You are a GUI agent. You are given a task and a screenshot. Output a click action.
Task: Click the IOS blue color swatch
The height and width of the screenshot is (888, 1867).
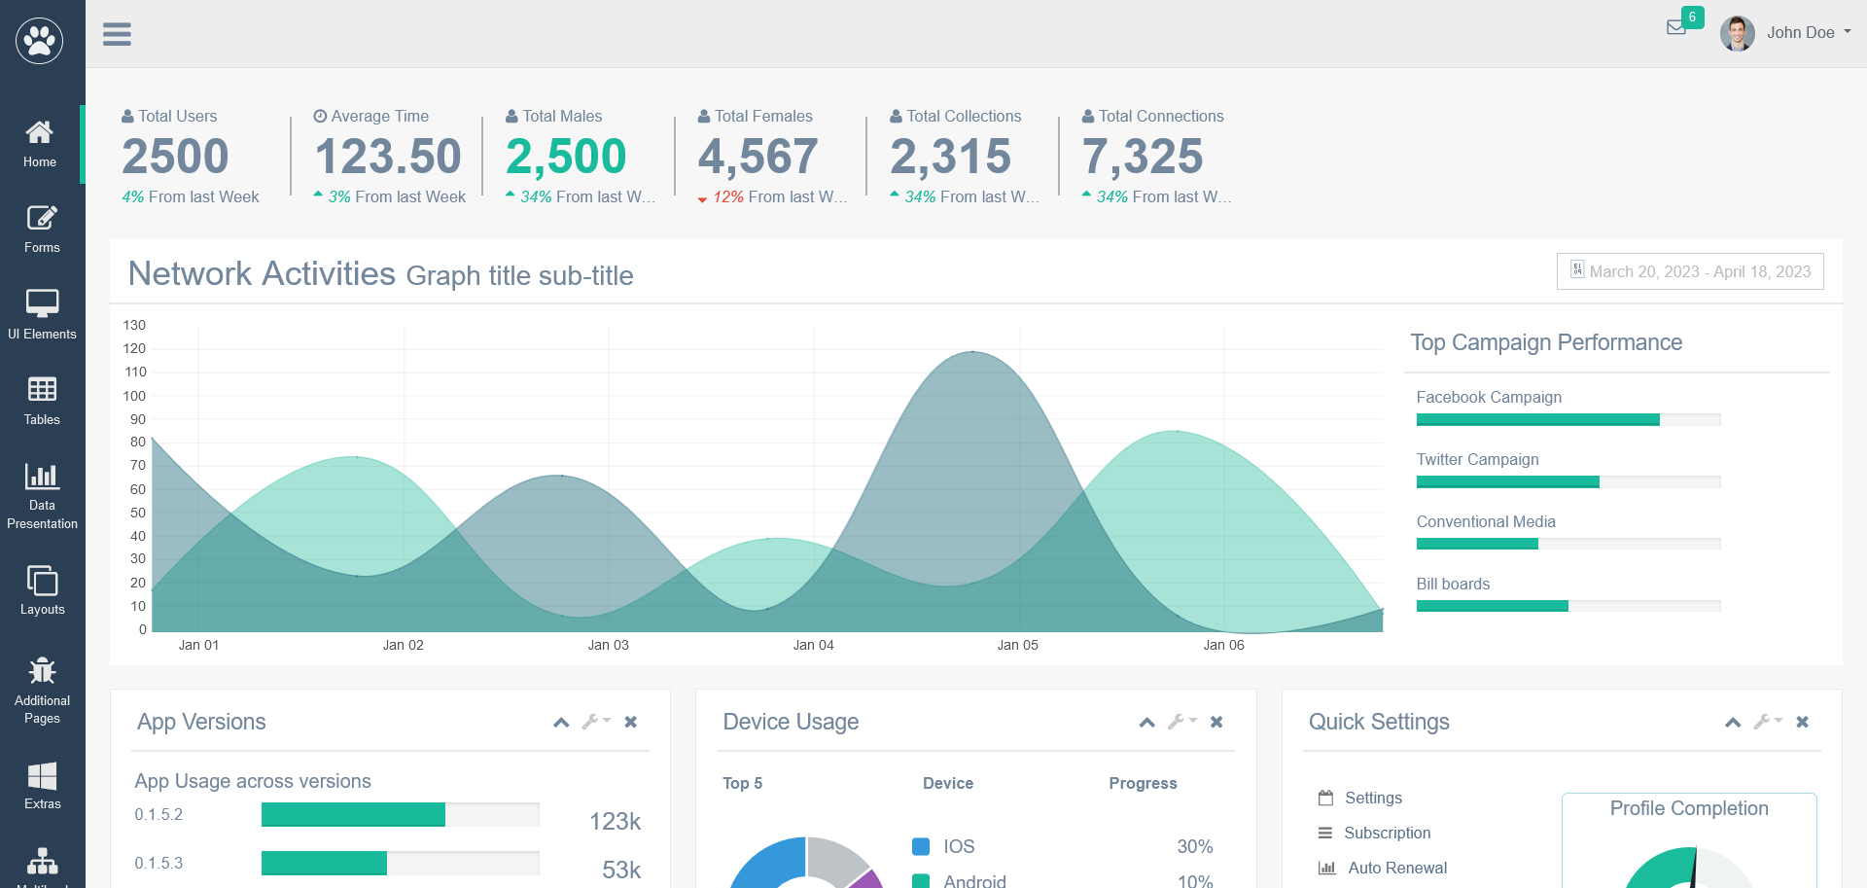click(x=921, y=846)
